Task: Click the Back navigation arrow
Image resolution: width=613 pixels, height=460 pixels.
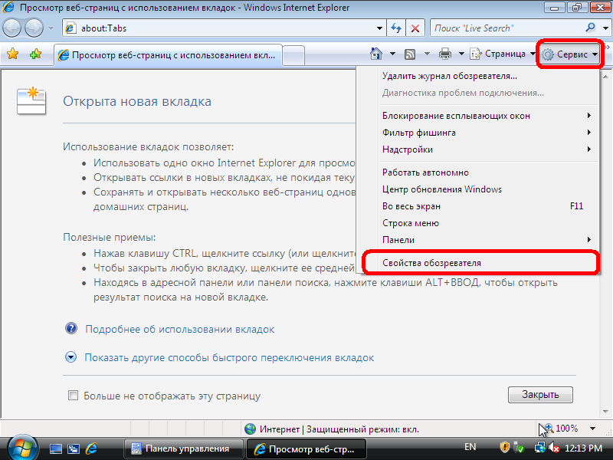Action: coord(11,28)
